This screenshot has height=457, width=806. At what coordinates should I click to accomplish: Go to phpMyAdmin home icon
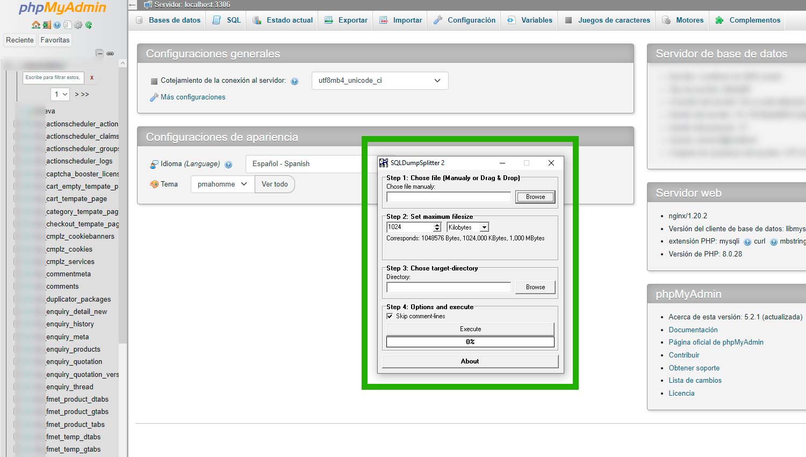coord(36,25)
